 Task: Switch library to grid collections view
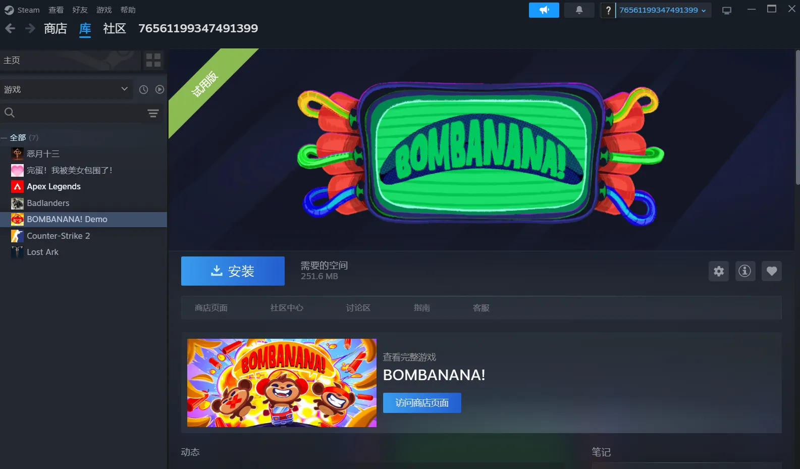(x=153, y=61)
